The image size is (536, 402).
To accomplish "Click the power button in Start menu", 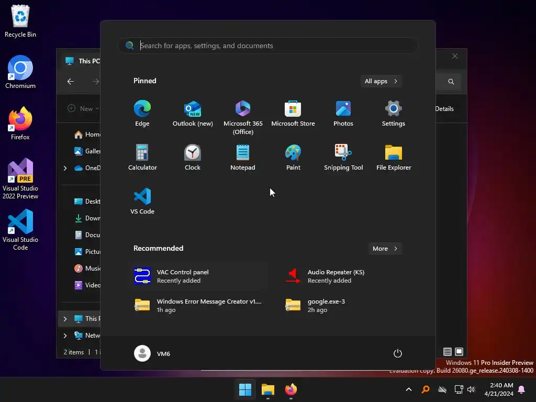I will point(398,353).
